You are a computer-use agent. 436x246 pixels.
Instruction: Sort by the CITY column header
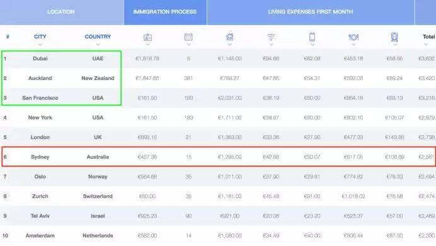click(40, 36)
